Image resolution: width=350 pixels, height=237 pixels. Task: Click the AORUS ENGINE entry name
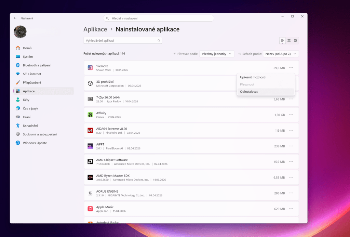pos(107,192)
